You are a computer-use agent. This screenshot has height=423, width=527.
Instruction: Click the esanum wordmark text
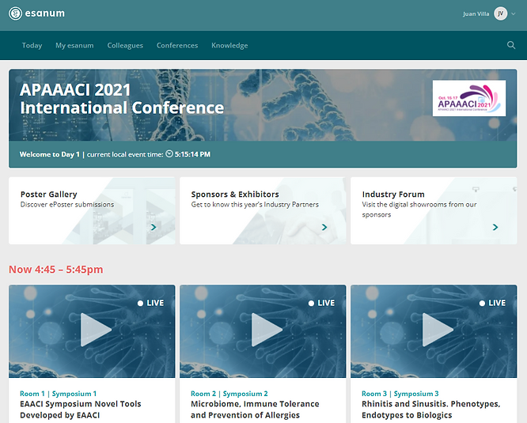(x=44, y=13)
